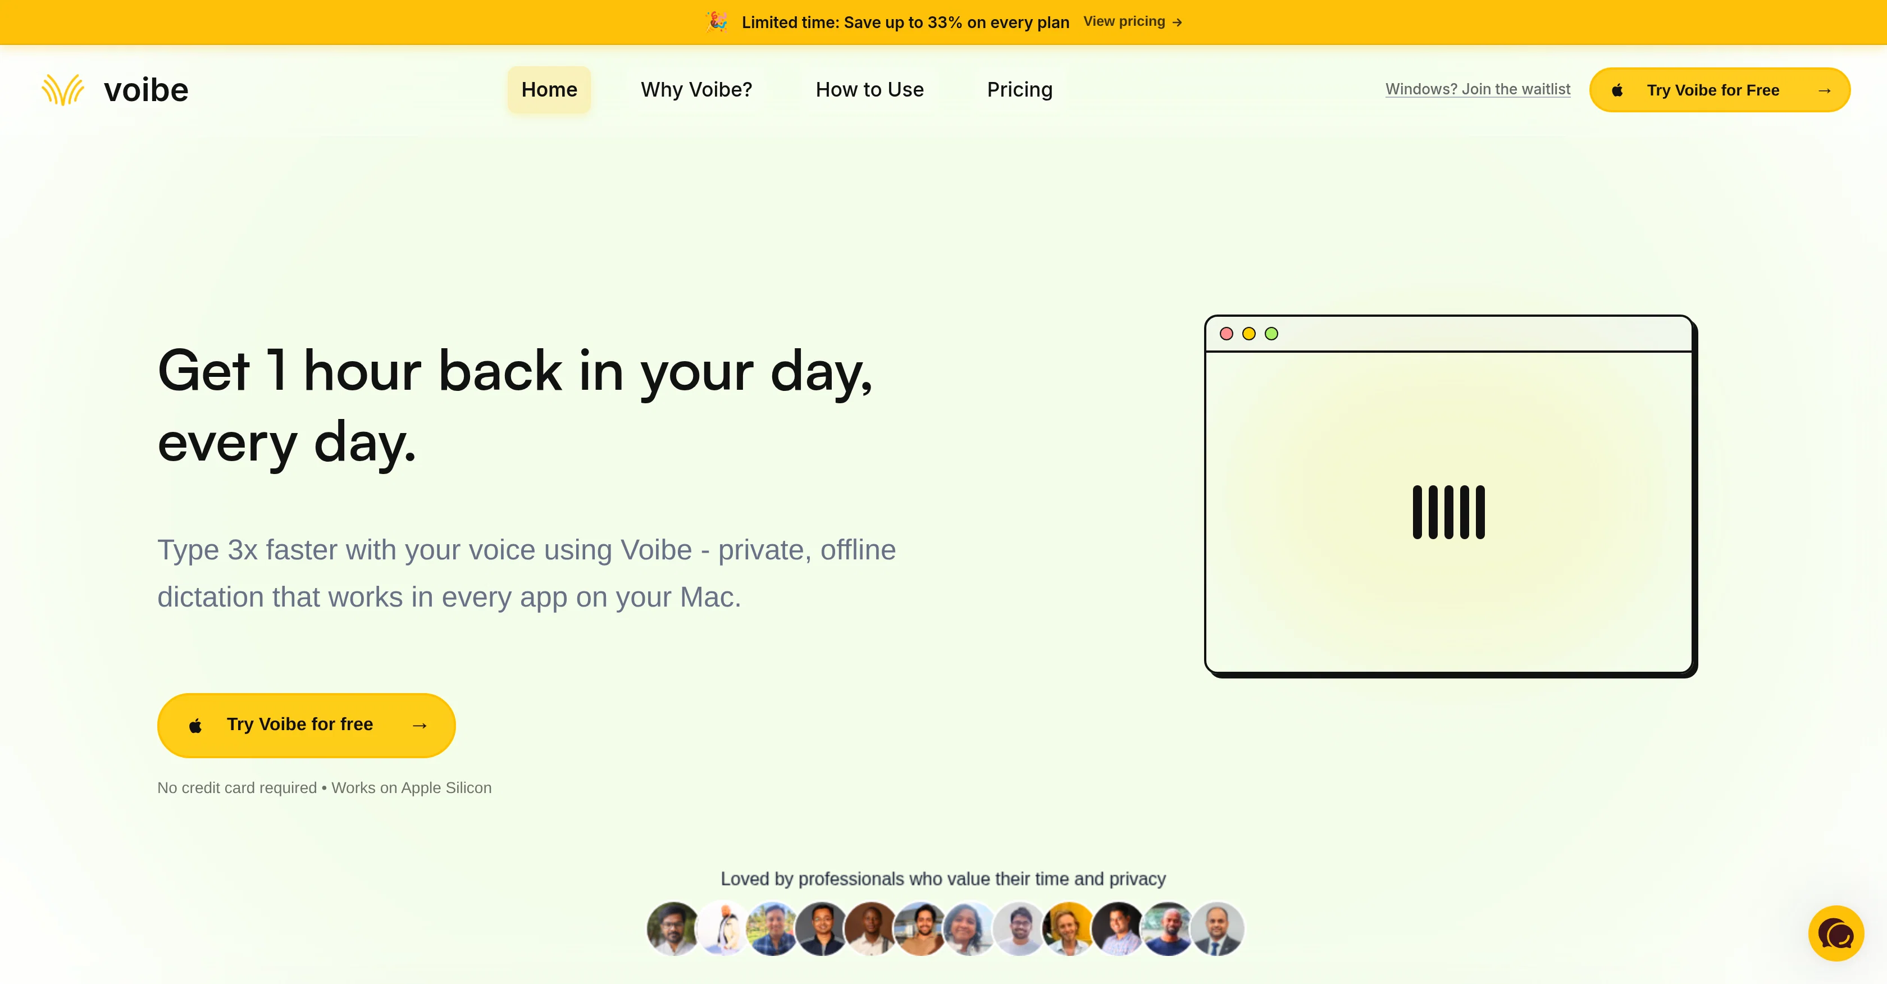1887x984 pixels.
Task: Click the last avatar with suit and tie
Action: 1217,928
